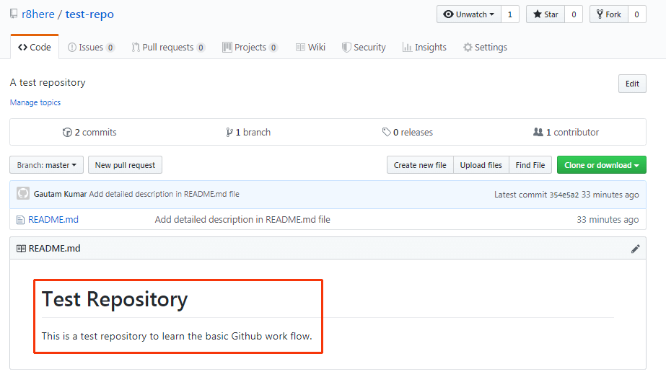Open the Clone or download dropdown
The height and width of the screenshot is (377, 666).
coord(602,165)
